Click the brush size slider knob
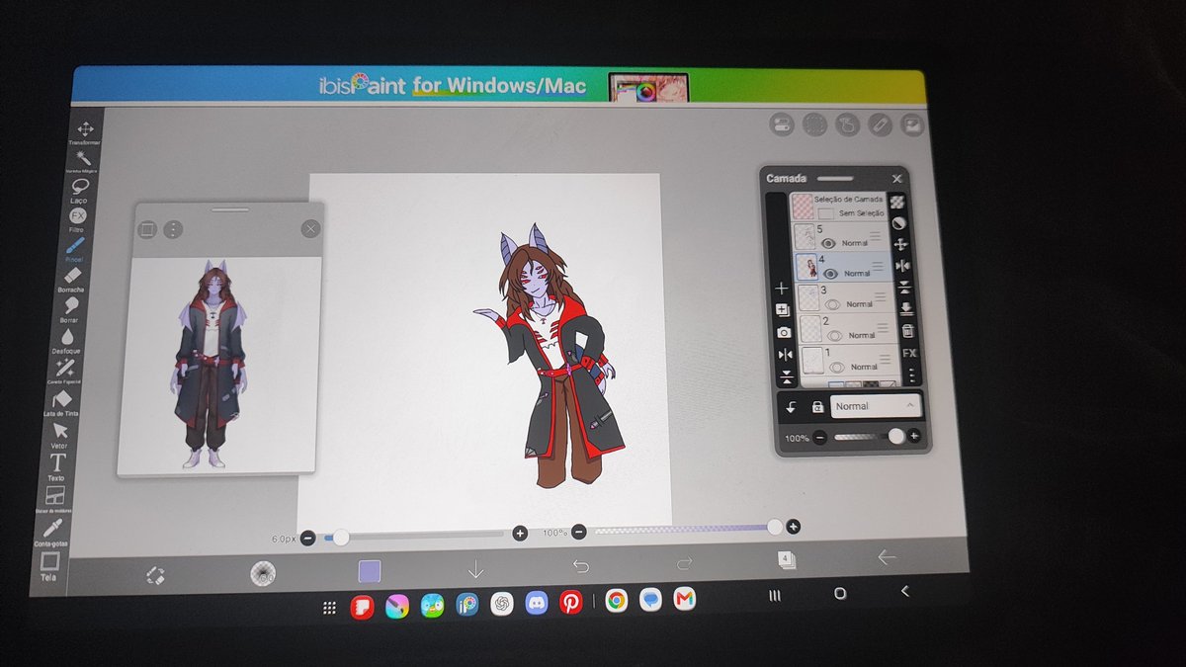 pos(341,538)
